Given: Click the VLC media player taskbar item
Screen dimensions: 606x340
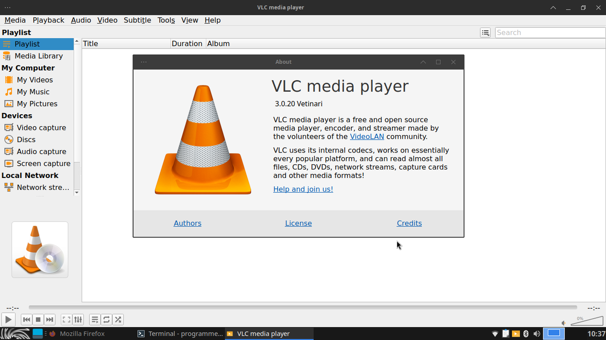Looking at the screenshot, I should pyautogui.click(x=268, y=333).
